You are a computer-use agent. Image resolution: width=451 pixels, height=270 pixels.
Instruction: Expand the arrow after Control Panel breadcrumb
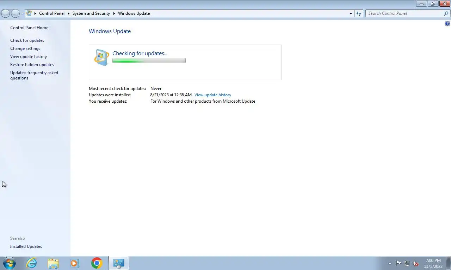point(69,13)
